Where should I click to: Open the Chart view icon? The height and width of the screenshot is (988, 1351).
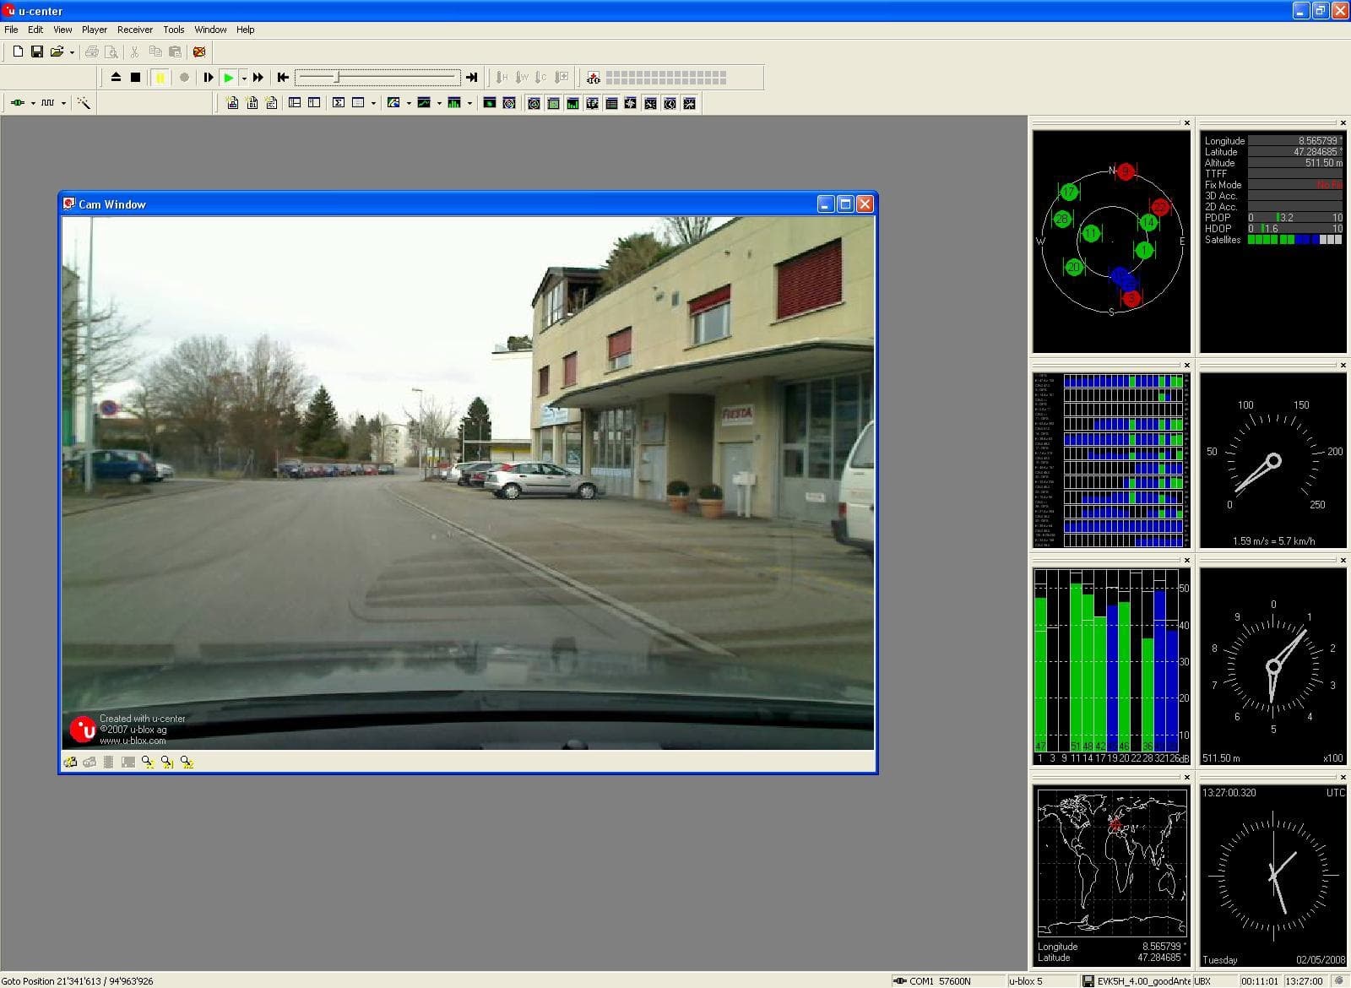click(x=423, y=103)
